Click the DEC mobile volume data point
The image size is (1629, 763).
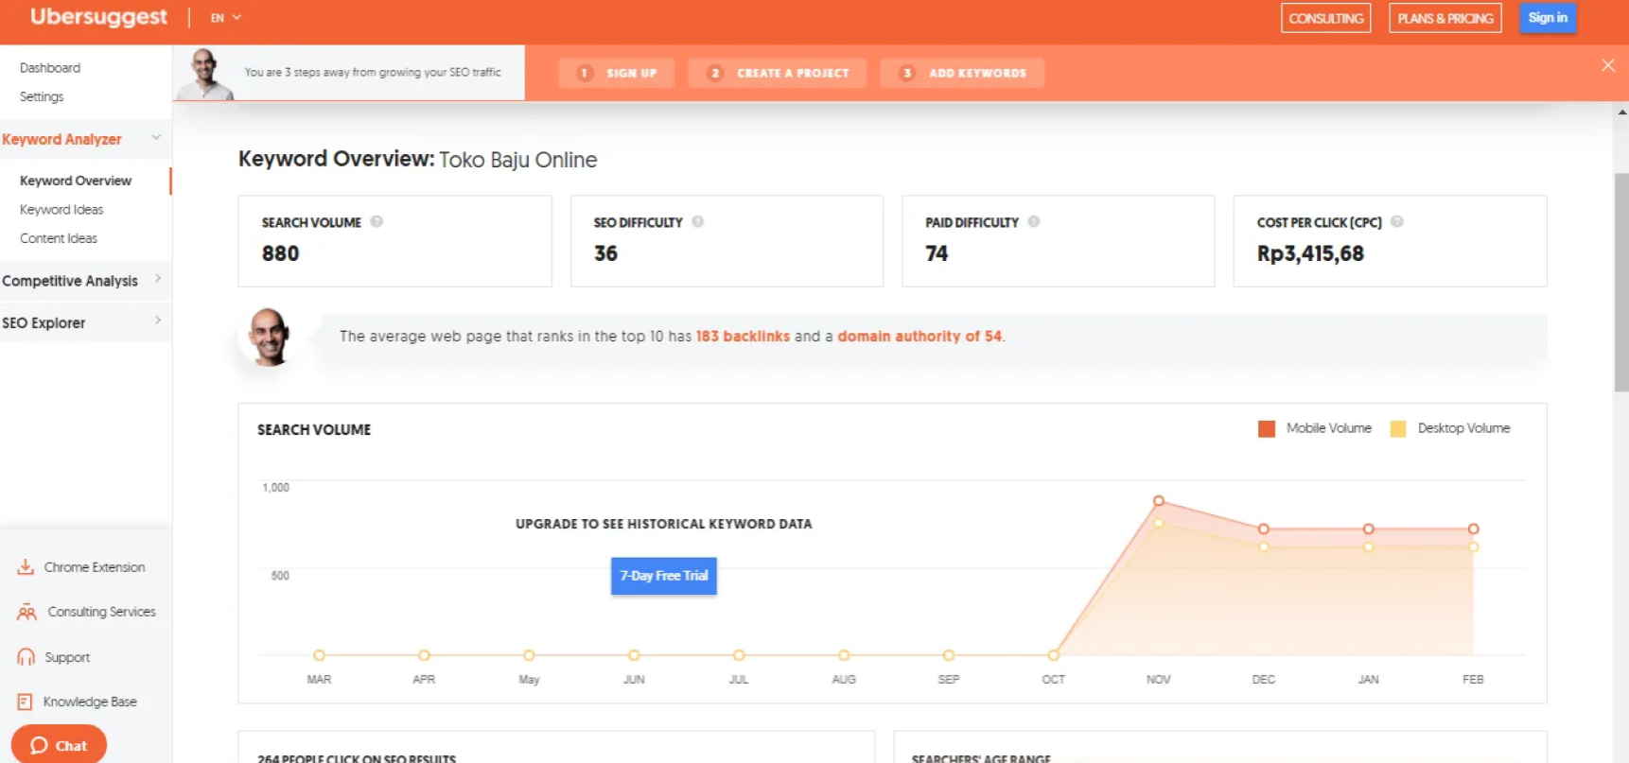(1263, 529)
